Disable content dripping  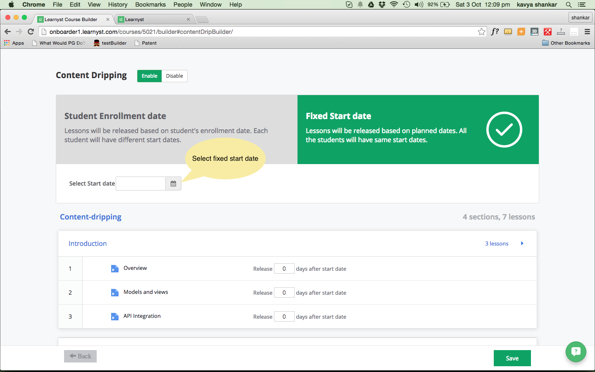tap(174, 76)
